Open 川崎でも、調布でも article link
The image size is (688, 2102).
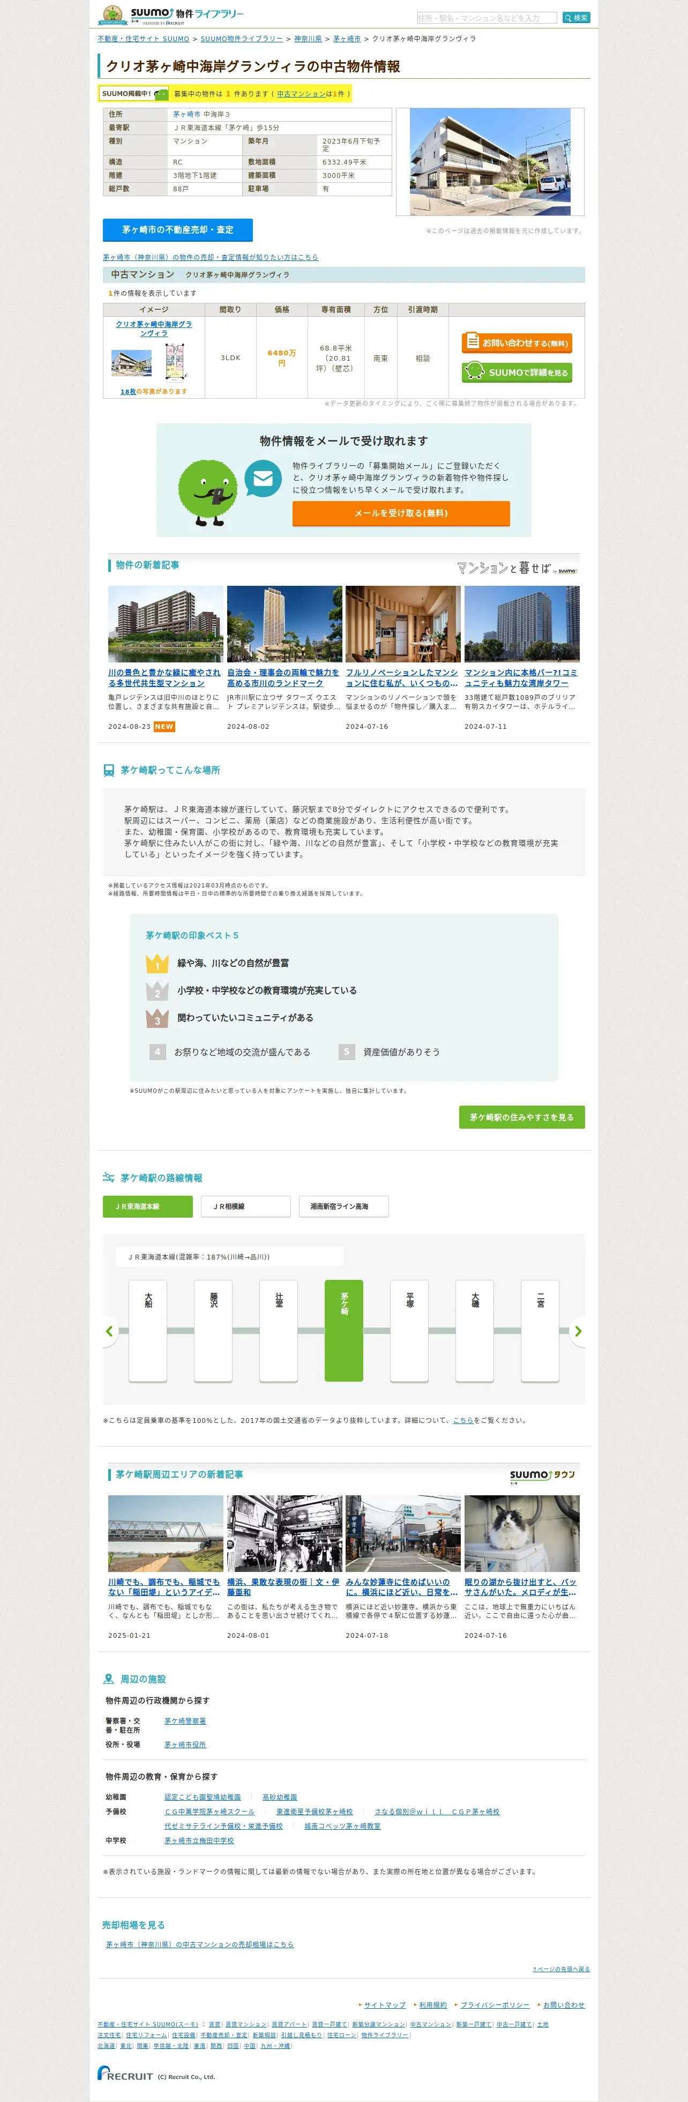[164, 1587]
